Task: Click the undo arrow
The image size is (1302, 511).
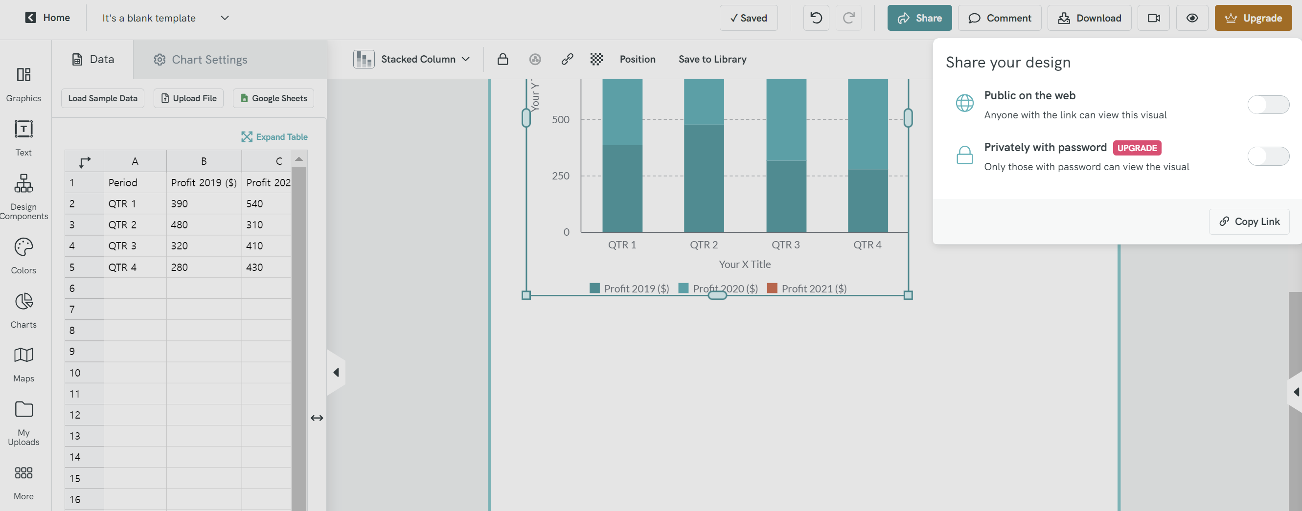Action: 816,18
